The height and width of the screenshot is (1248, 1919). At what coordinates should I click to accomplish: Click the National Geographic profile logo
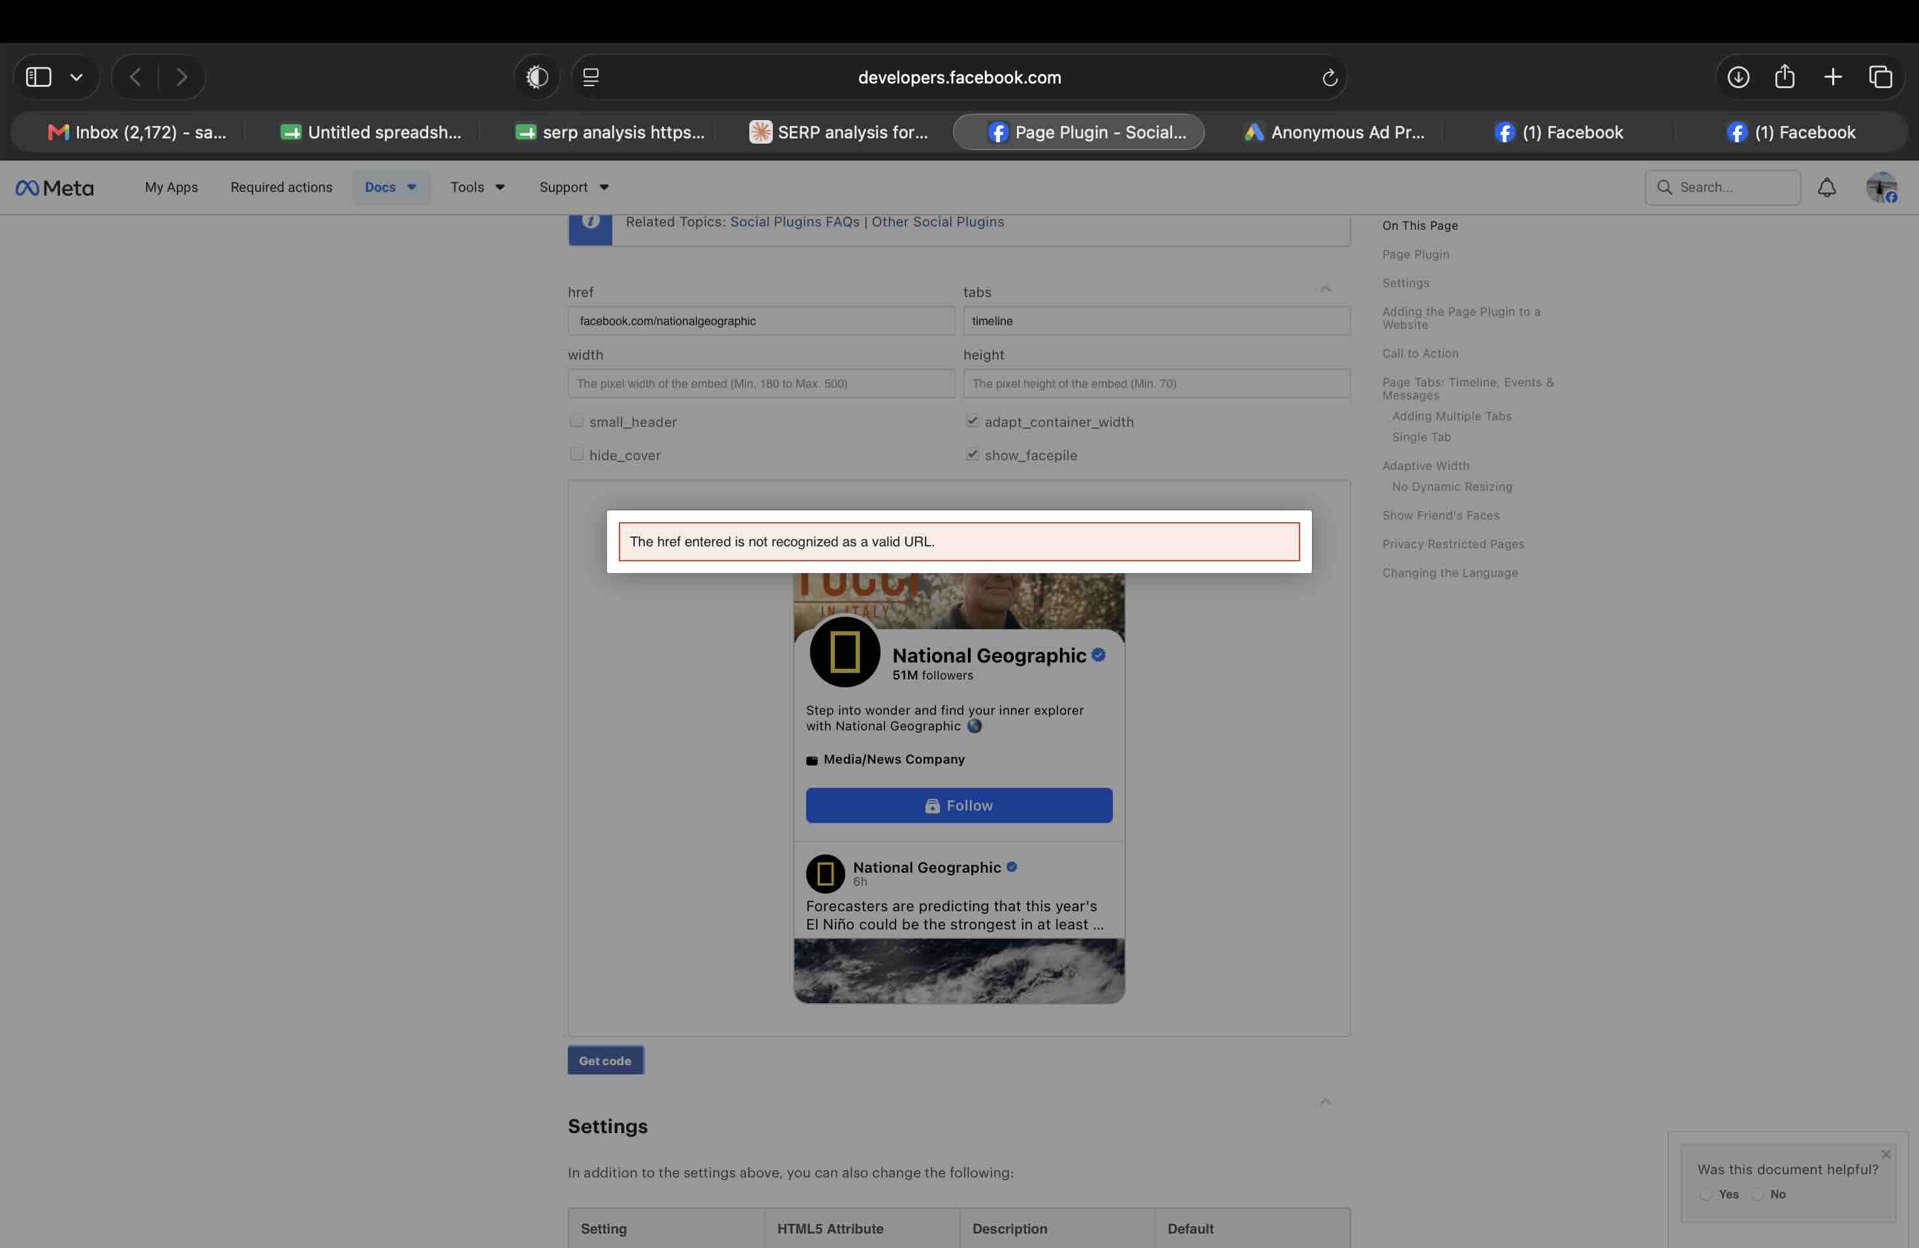(x=845, y=651)
